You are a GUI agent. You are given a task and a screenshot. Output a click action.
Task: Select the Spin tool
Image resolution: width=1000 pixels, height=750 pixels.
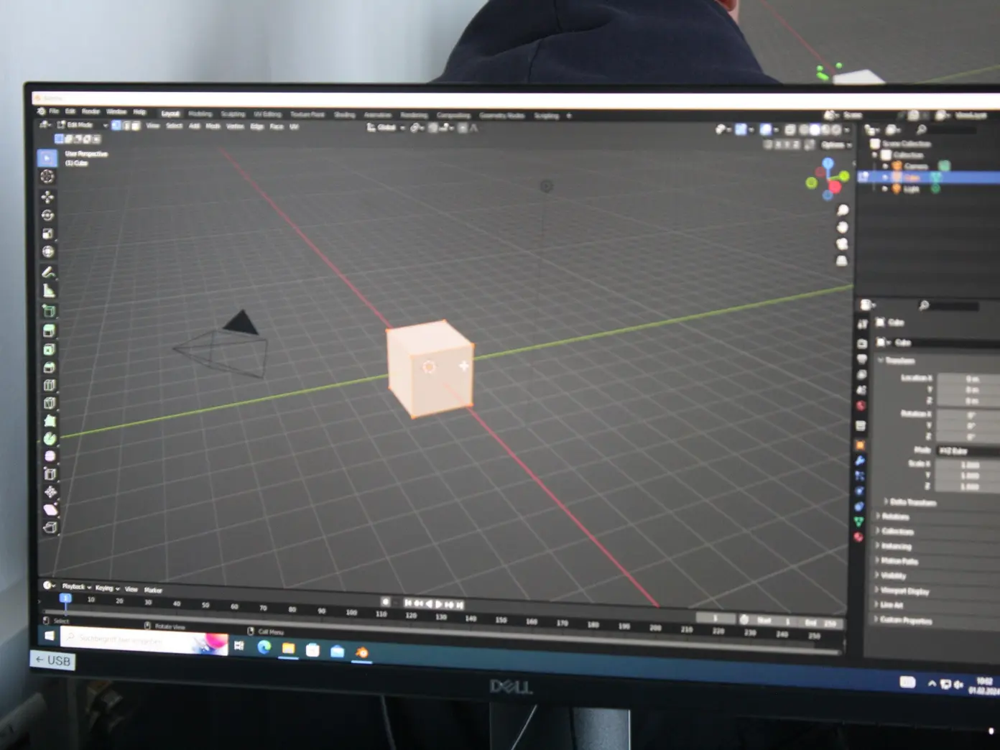pos(50,439)
